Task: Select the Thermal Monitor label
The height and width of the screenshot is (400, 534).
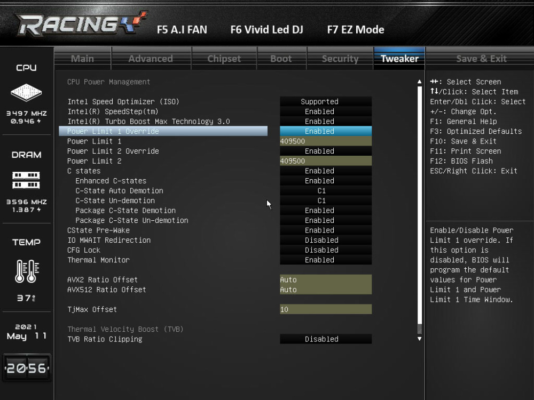Action: (98, 260)
